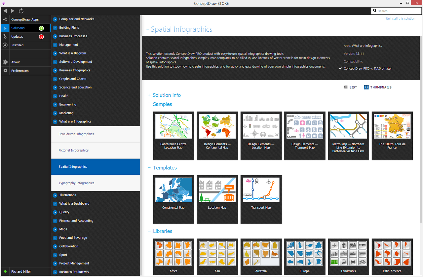Open Typography Infographics solution
Image resolution: width=423 pixels, height=277 pixels.
95,183
